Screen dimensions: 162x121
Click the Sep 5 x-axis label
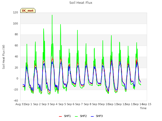(x=62, y=104)
